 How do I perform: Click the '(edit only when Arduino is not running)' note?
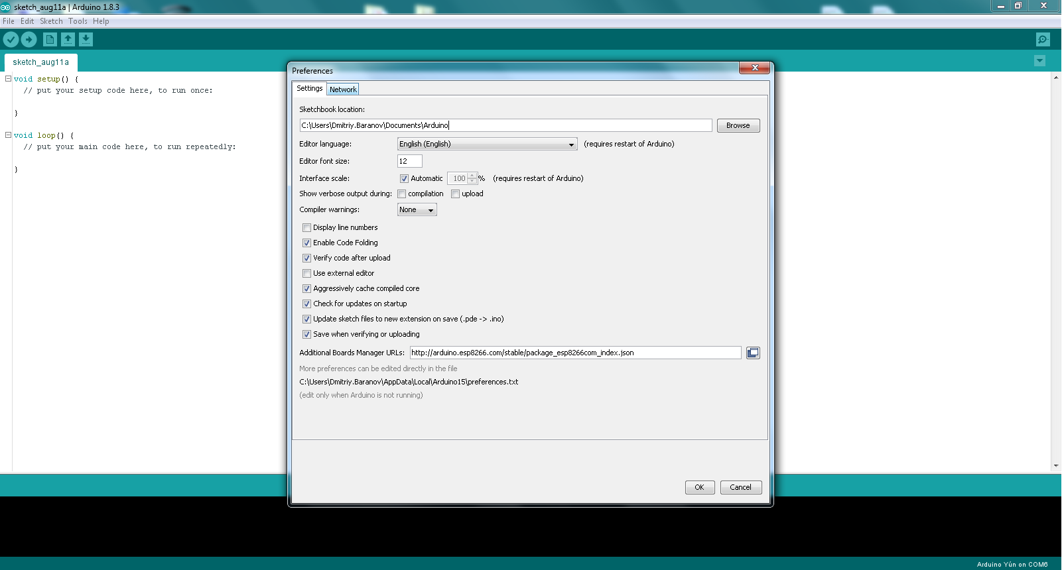point(361,395)
